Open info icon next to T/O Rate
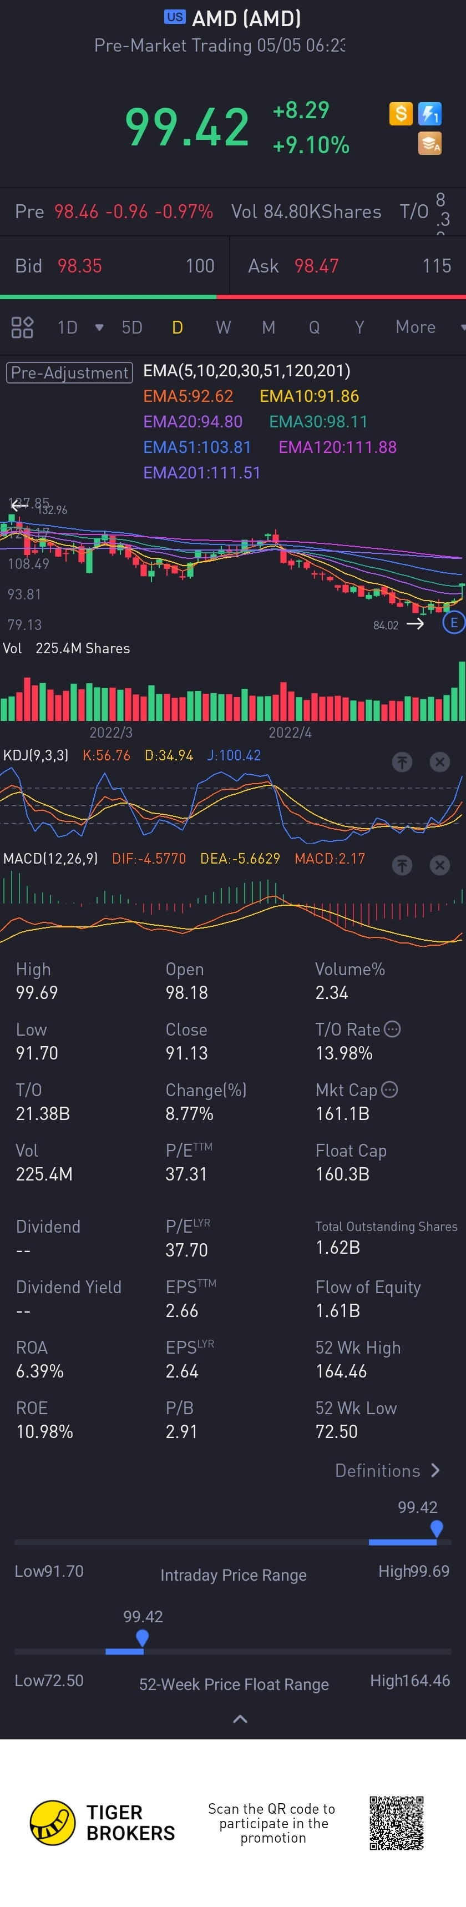This screenshot has height=1907, width=466. pyautogui.click(x=393, y=1029)
